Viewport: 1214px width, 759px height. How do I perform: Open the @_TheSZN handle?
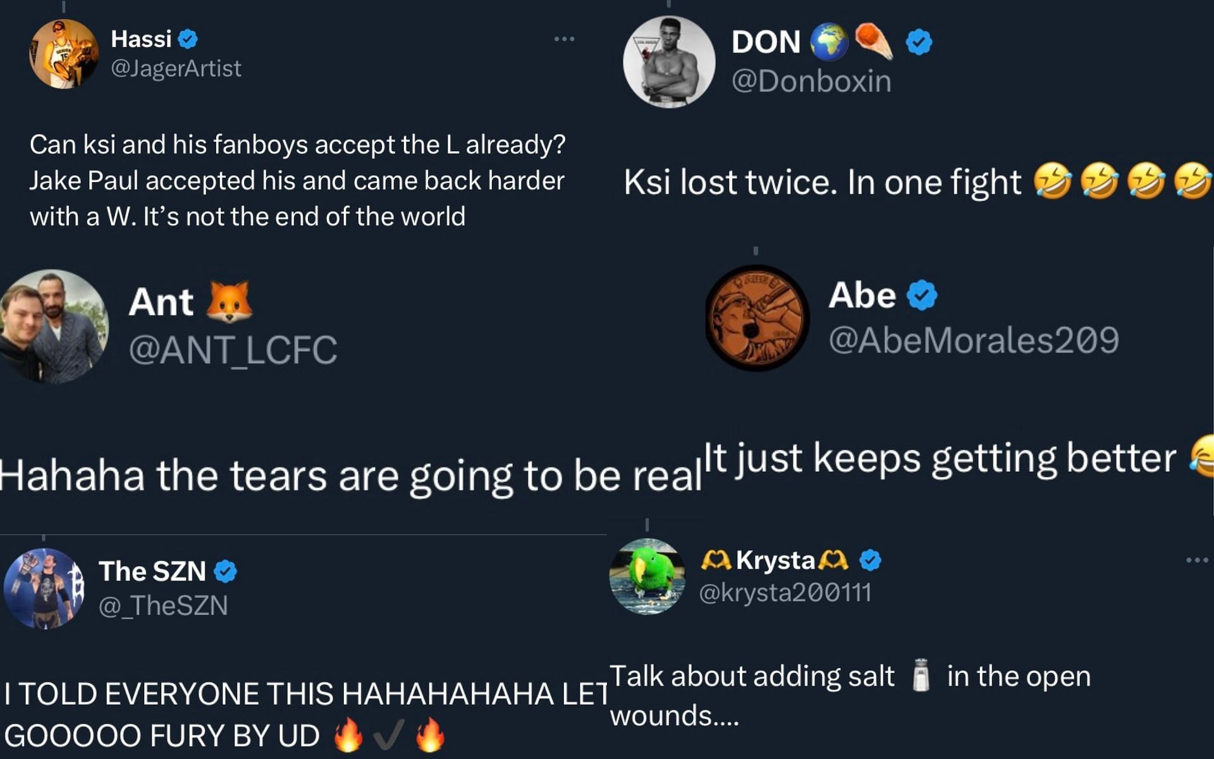pyautogui.click(x=163, y=606)
